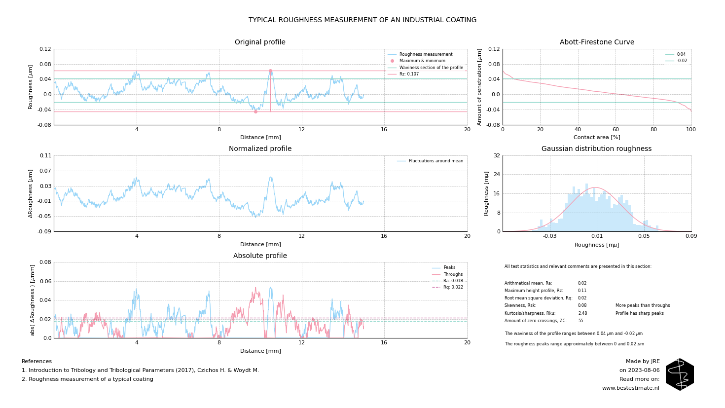This screenshot has width=725, height=408.
Task: Click the hexagonal Best Estimate logo
Action: tap(680, 374)
